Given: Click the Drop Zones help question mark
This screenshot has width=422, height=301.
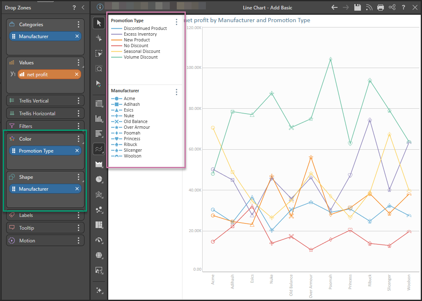Looking at the screenshot, I should [x=74, y=7].
